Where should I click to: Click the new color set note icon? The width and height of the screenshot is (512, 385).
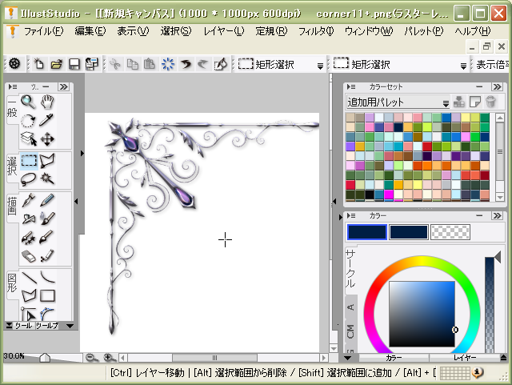(474, 102)
